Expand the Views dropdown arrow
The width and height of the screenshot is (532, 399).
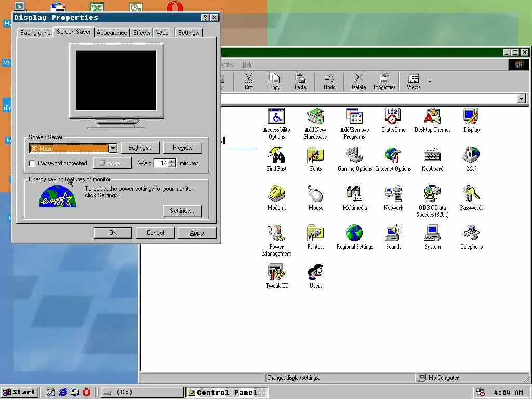tap(430, 82)
